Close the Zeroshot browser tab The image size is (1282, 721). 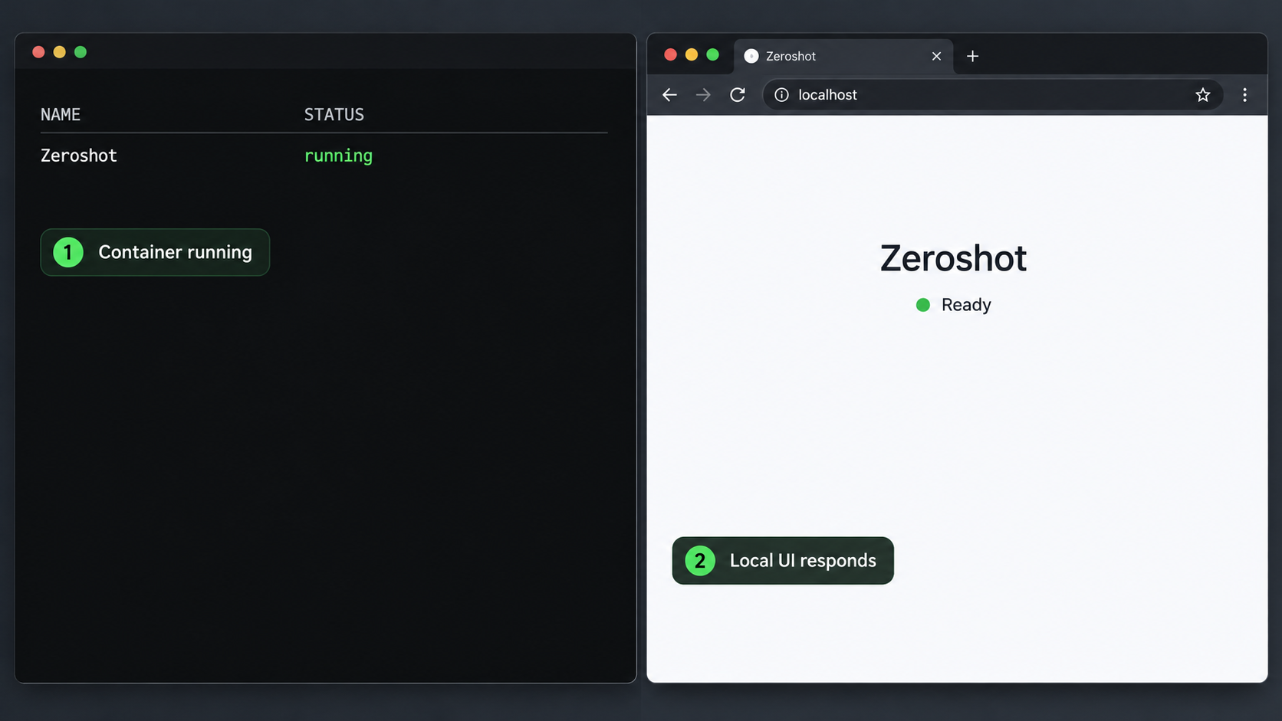pos(936,56)
